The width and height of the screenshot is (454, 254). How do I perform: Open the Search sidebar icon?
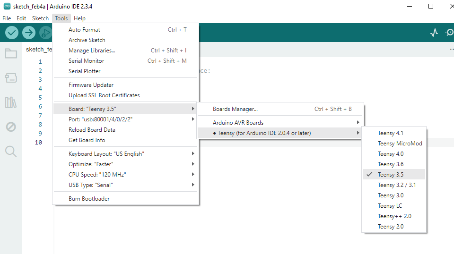click(x=11, y=151)
